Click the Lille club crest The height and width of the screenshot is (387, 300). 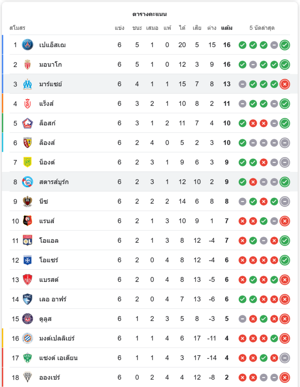coord(27,123)
